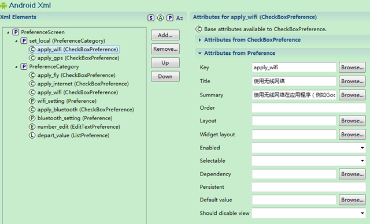
Task: Click the Title input field
Action: tap(294, 81)
